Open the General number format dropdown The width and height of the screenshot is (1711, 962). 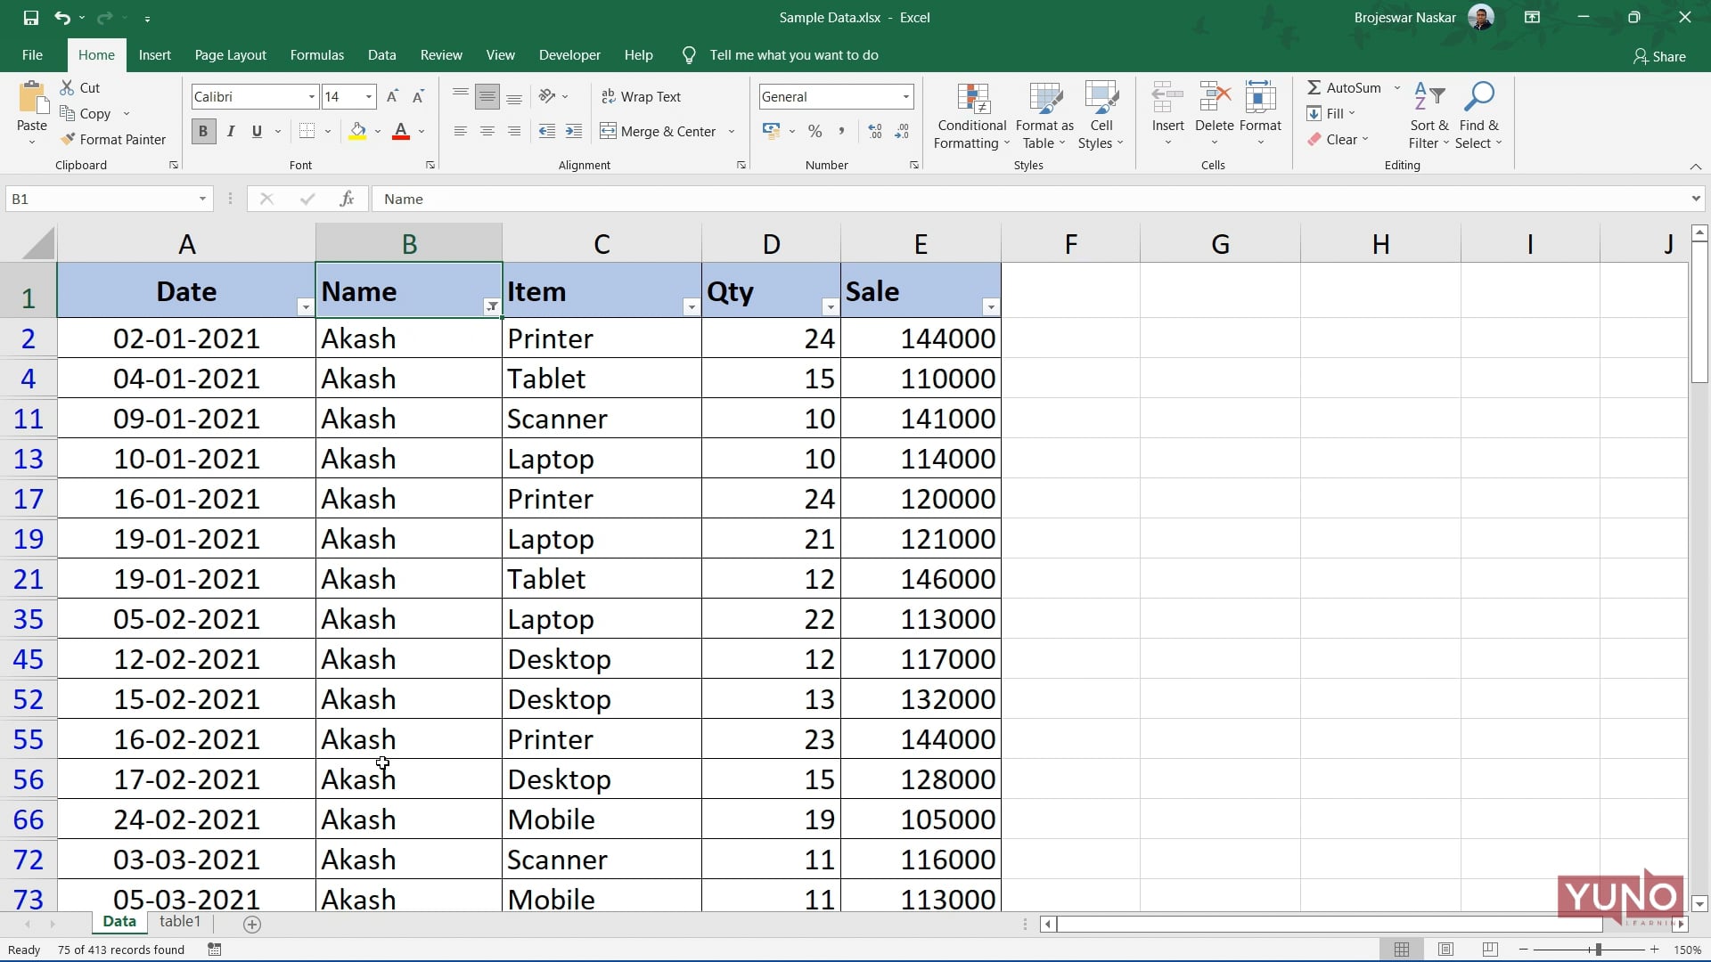[x=905, y=96]
